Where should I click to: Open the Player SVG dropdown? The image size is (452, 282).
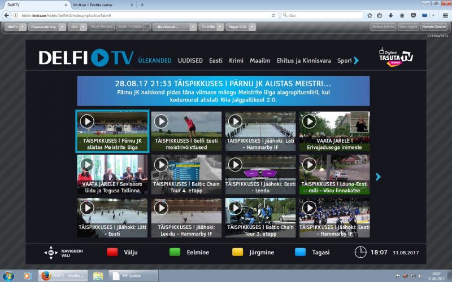[241, 27]
